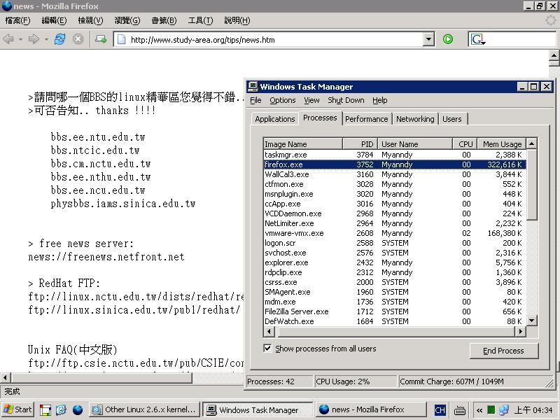Open the address bar URL history dropdown

(x=428, y=40)
